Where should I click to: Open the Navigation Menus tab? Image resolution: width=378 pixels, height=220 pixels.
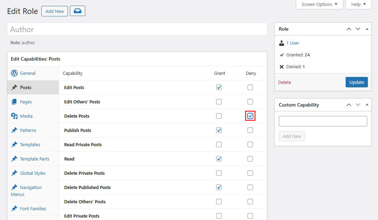33,191
